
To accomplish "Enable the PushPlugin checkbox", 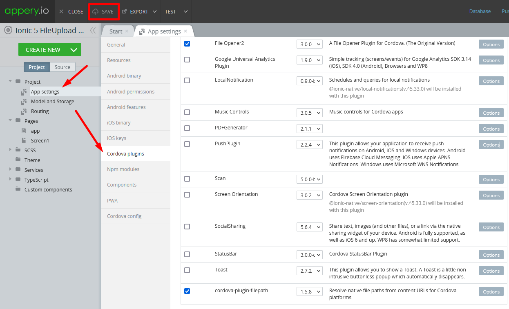I will (187, 144).
